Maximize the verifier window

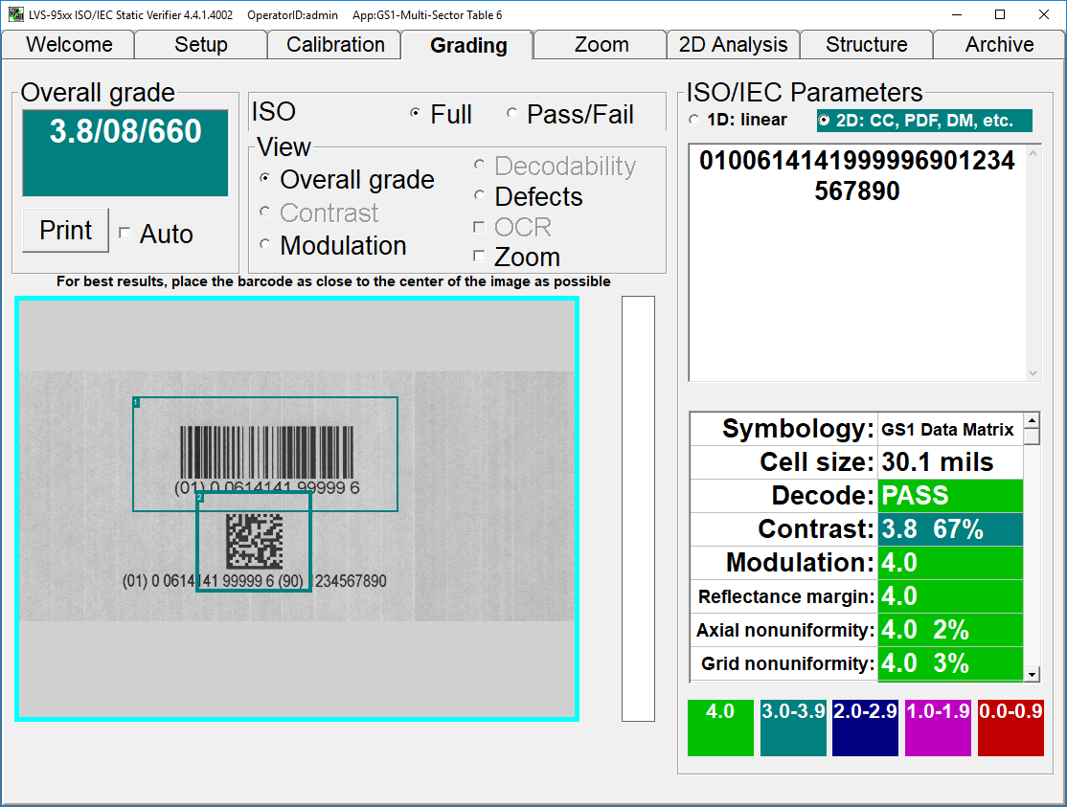(x=1000, y=14)
